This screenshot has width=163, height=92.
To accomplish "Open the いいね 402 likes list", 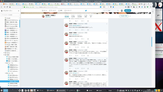I will tap(86, 16).
